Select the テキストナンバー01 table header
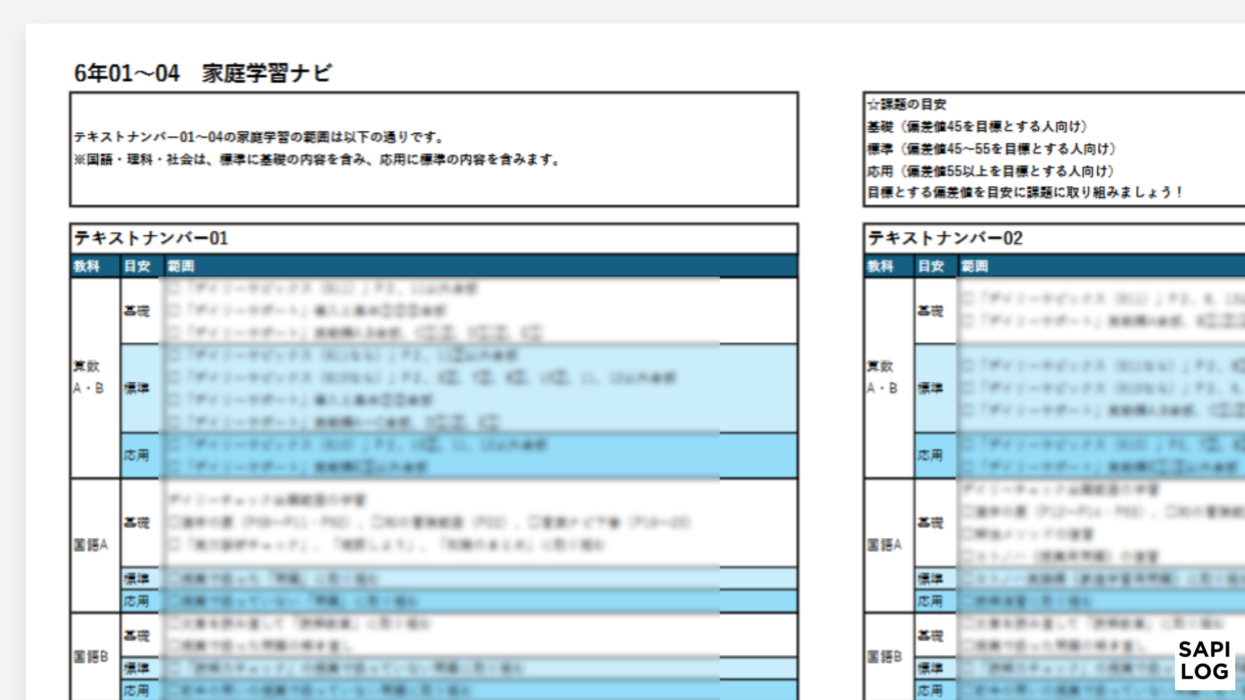The width and height of the screenshot is (1245, 700). [x=151, y=239]
